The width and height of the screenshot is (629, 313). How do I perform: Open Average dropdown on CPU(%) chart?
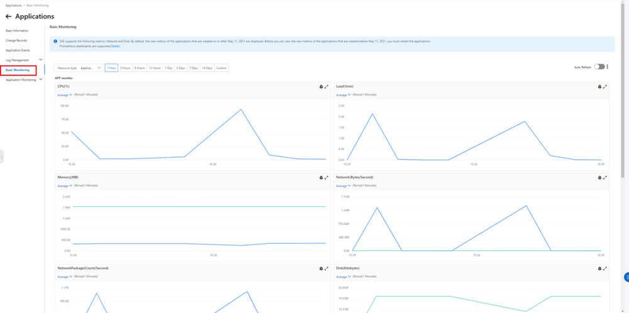65,95
